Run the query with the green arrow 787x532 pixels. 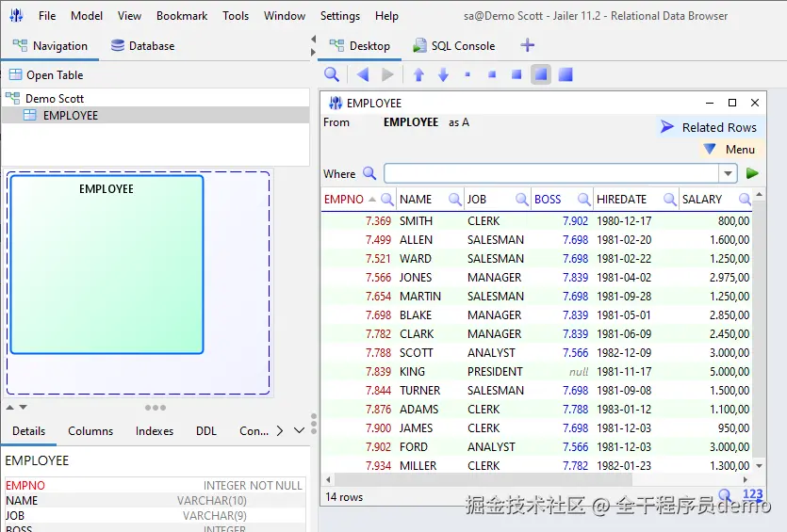click(x=752, y=173)
